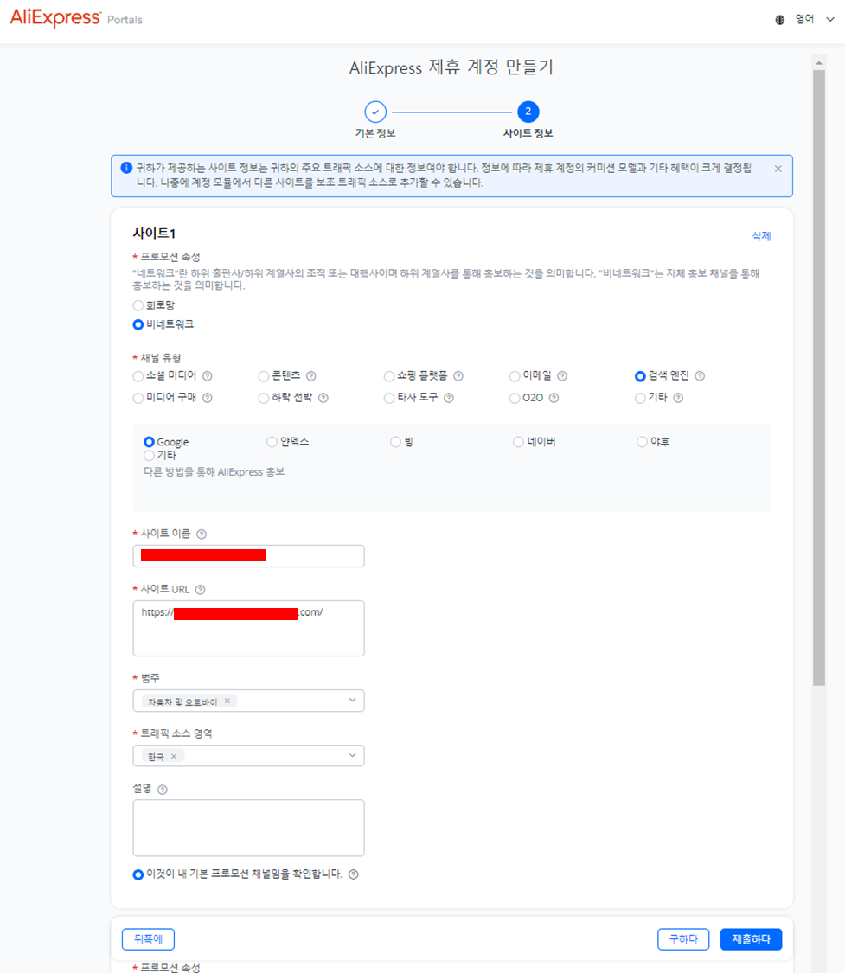The image size is (845, 973).
Task: Expand 트래픽 소스 영역 dropdown arrow
Action: pyautogui.click(x=352, y=755)
